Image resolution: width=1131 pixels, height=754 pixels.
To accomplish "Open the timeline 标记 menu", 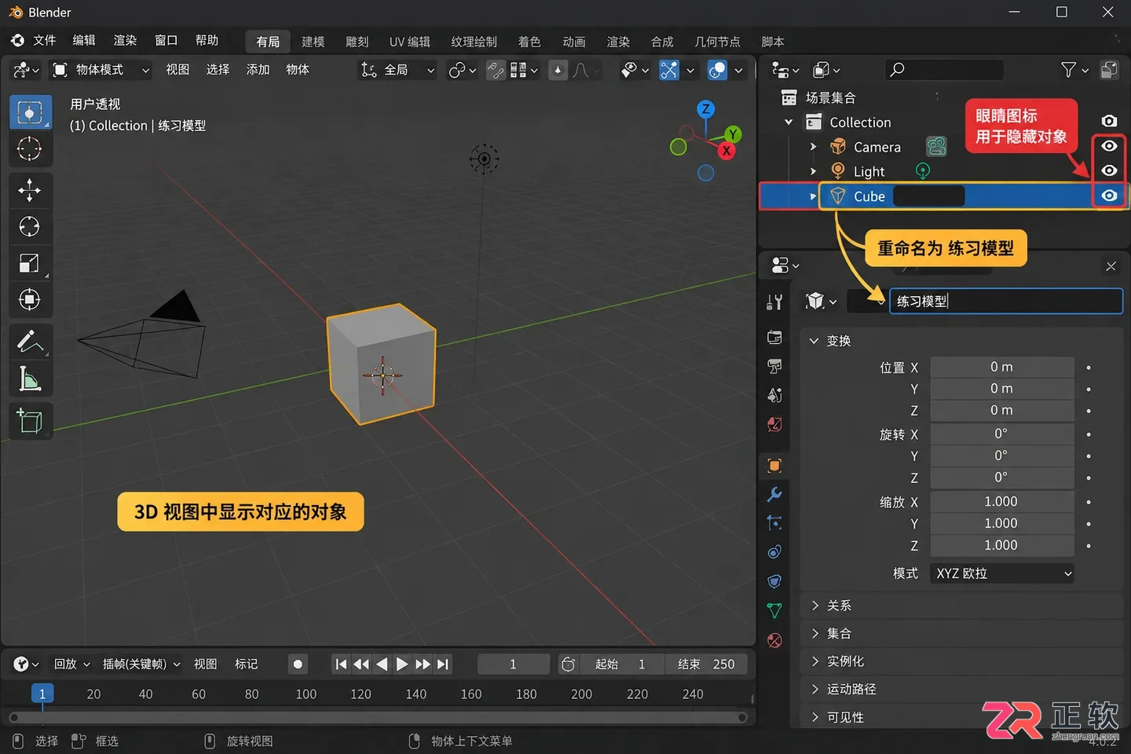I will [x=246, y=664].
